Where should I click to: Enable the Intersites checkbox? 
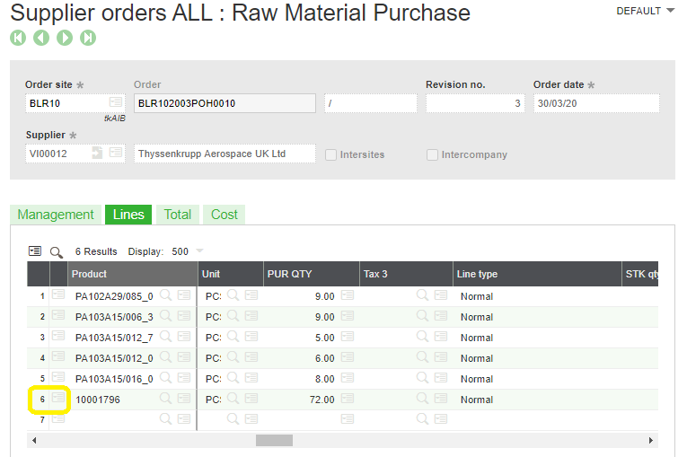(331, 154)
